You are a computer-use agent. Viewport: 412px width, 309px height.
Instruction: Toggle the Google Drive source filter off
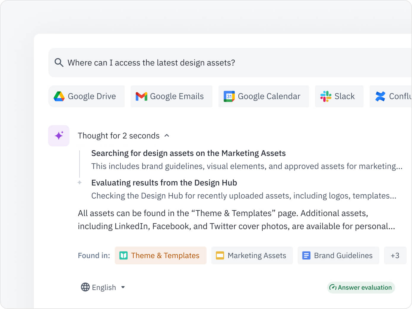point(86,96)
